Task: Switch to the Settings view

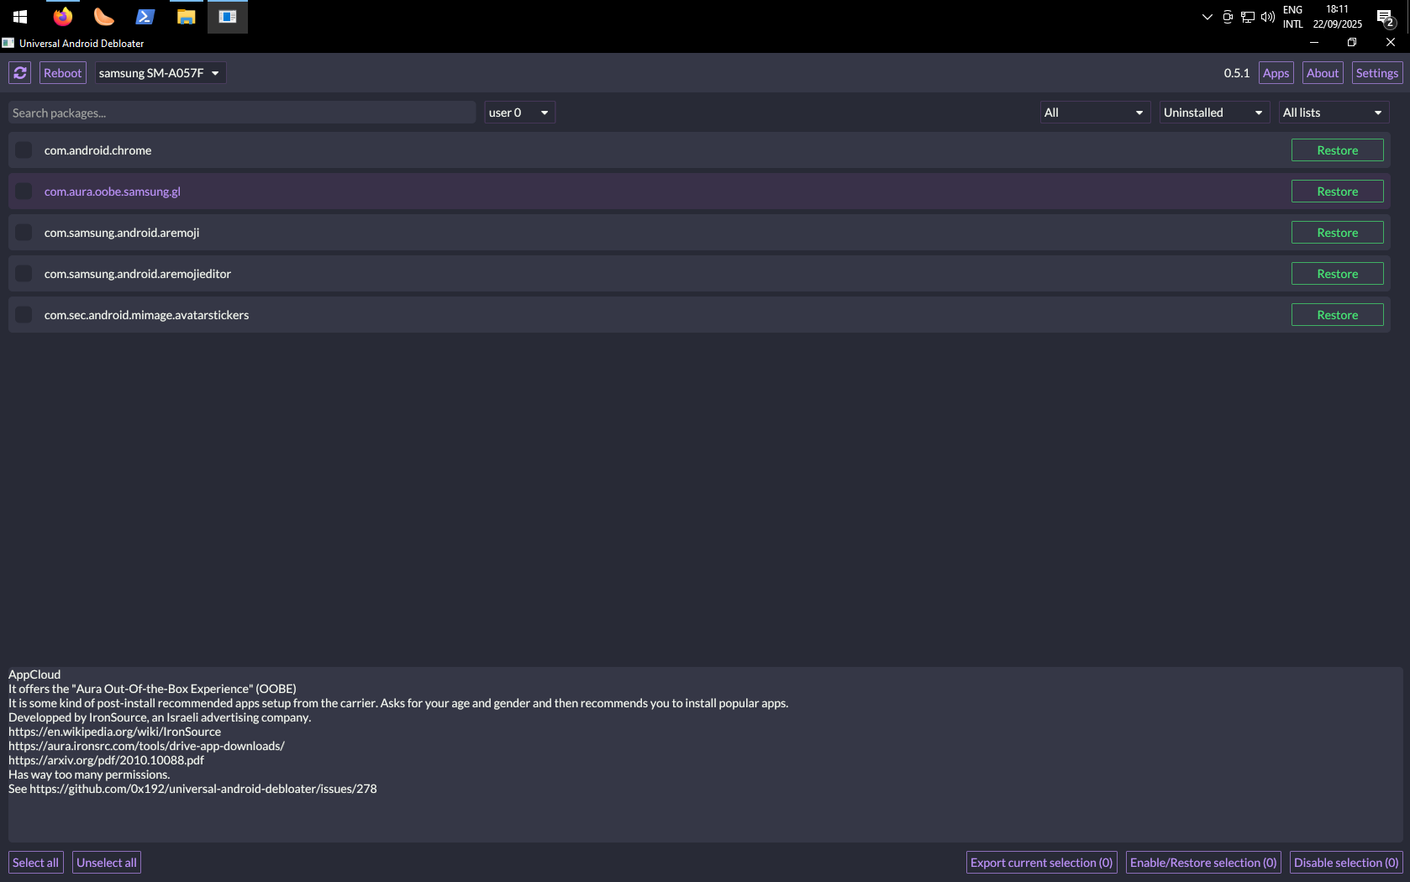Action: click(x=1376, y=73)
